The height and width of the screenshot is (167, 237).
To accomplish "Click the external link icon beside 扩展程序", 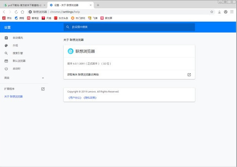I will pyautogui.click(x=43, y=89).
